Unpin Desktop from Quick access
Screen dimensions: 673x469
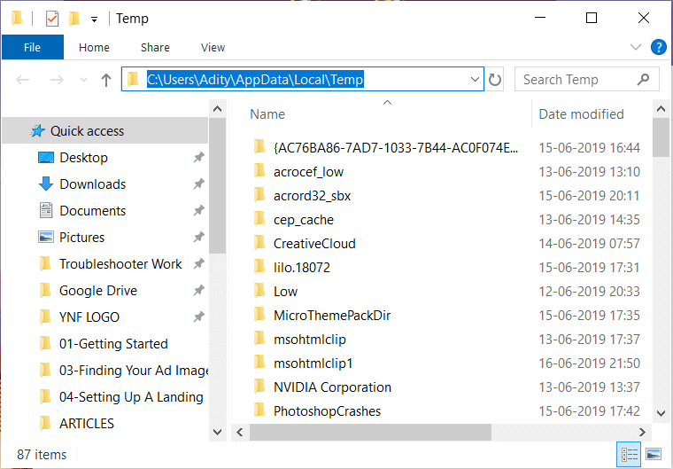198,158
